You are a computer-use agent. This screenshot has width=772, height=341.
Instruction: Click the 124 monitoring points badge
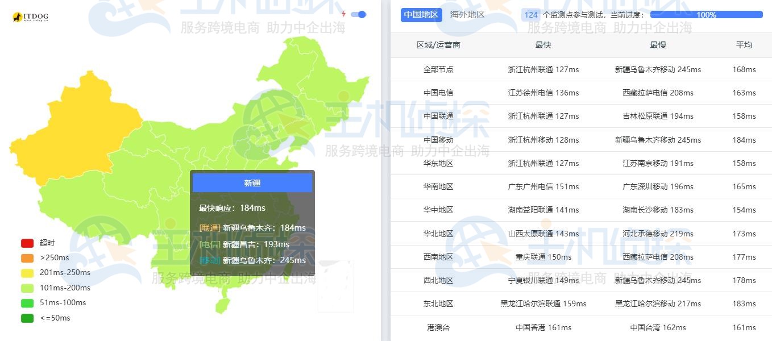coord(531,14)
